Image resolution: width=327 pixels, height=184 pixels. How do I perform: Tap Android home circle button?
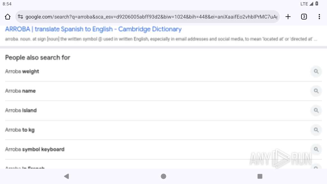point(163,176)
